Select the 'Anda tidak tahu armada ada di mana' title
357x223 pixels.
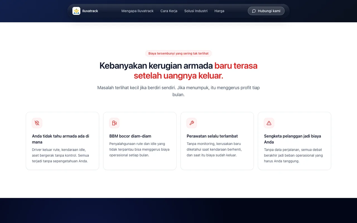(x=61, y=139)
